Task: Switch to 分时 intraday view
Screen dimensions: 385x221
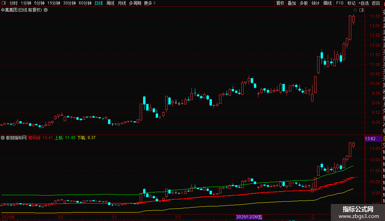Action: [x=14, y=3]
